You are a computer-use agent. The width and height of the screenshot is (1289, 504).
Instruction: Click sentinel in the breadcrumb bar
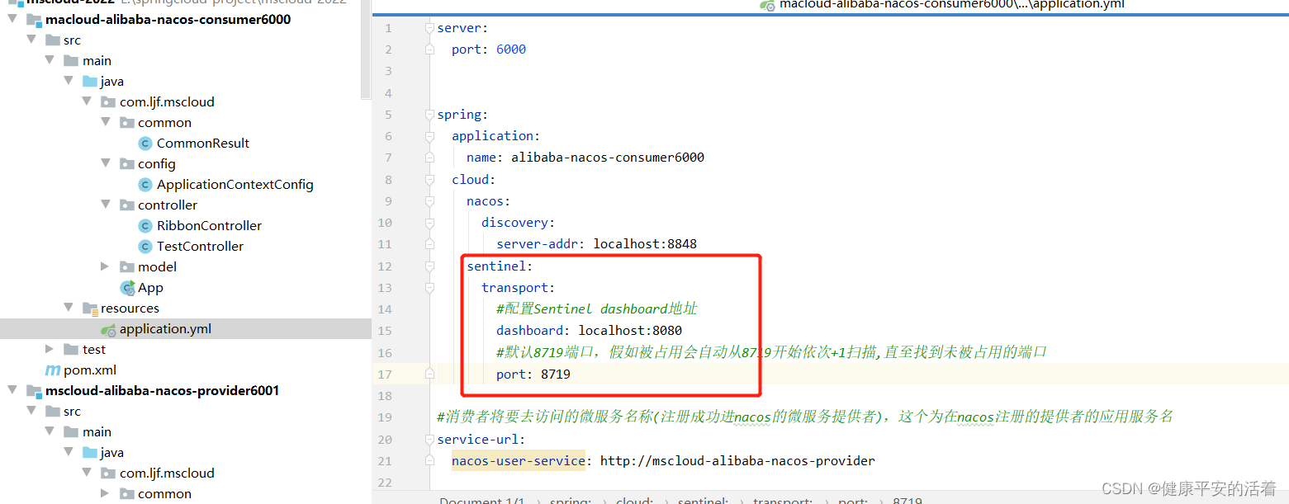coord(703,501)
